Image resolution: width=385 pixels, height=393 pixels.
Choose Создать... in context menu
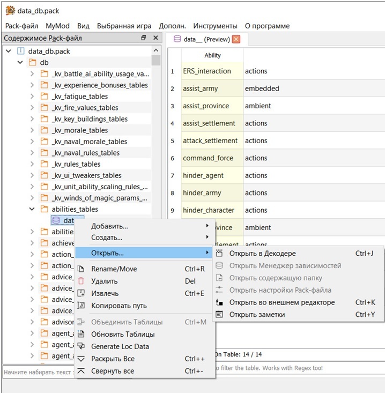(x=145, y=238)
